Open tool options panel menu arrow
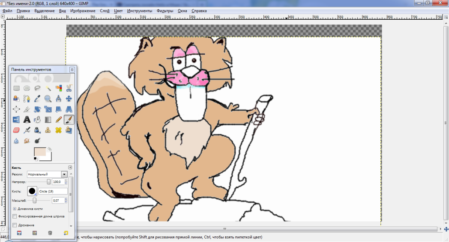 [70, 168]
